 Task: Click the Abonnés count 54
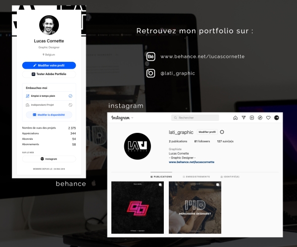click(74, 139)
